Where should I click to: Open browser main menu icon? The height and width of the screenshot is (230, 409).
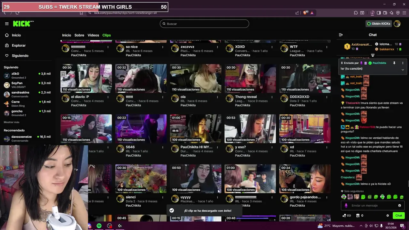point(405,13)
